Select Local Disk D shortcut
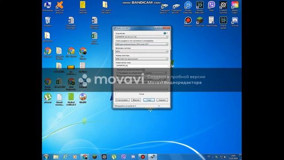The height and width of the screenshot is (160, 284). point(176,8)
